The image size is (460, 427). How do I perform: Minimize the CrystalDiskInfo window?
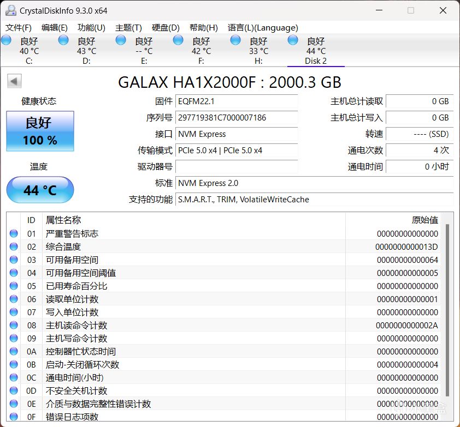(x=379, y=10)
